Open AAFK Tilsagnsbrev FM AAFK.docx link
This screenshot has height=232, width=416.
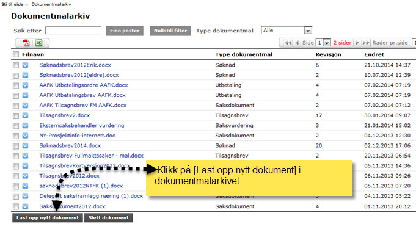click(x=83, y=105)
